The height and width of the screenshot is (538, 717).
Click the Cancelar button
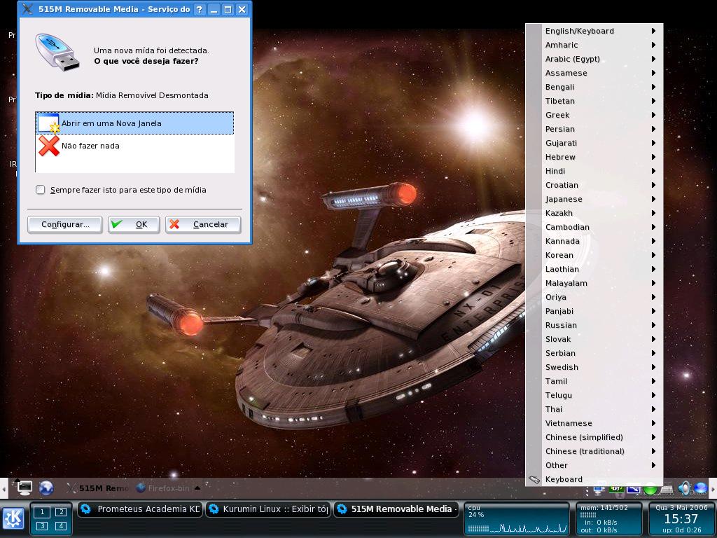coord(203,225)
